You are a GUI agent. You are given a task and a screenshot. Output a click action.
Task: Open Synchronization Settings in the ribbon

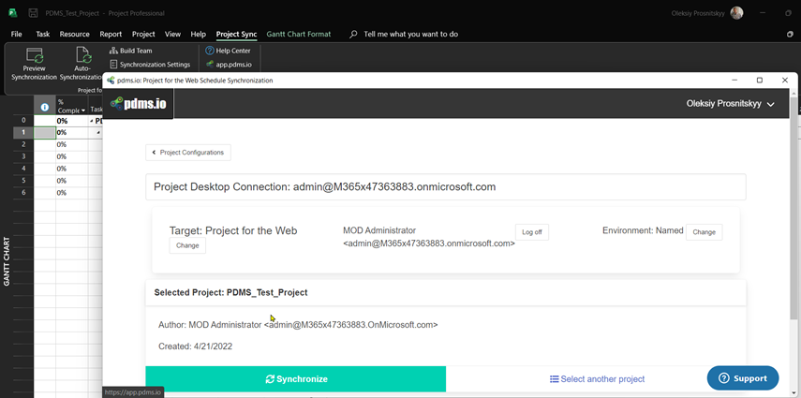(x=150, y=65)
